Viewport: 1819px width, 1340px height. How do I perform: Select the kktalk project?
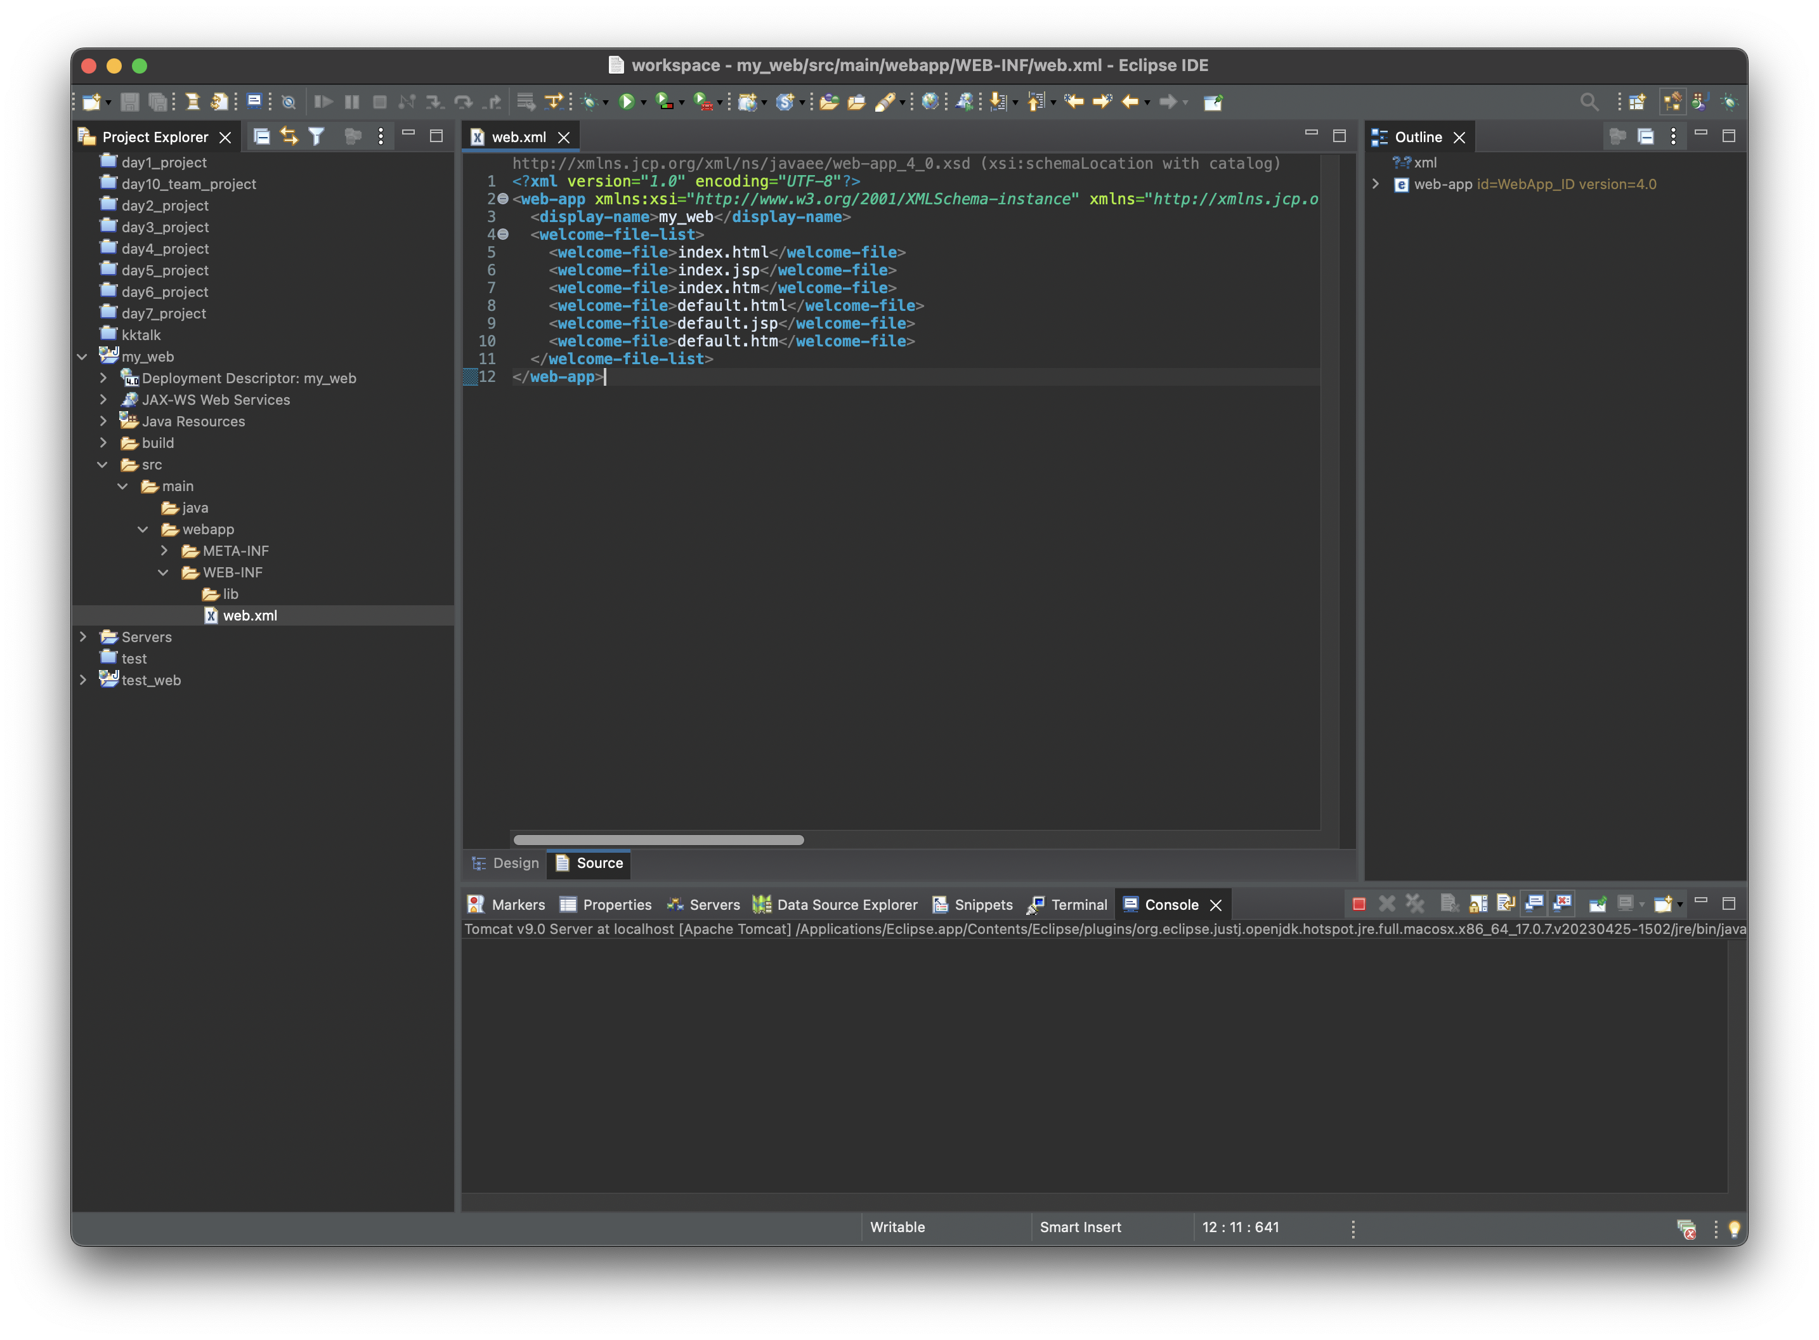coord(141,335)
